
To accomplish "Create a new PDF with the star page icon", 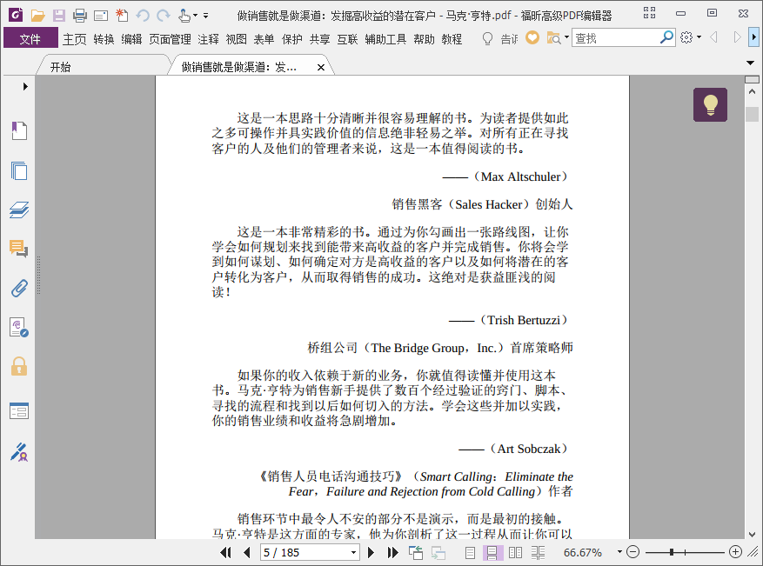I will 122,16.
